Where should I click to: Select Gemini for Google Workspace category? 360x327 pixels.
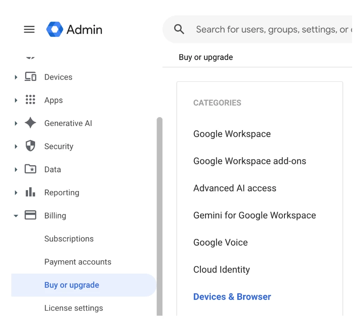254,215
